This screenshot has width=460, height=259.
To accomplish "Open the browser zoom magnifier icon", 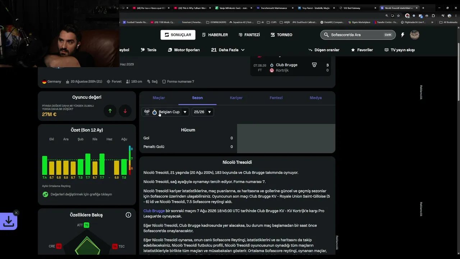I will tap(387, 16).
